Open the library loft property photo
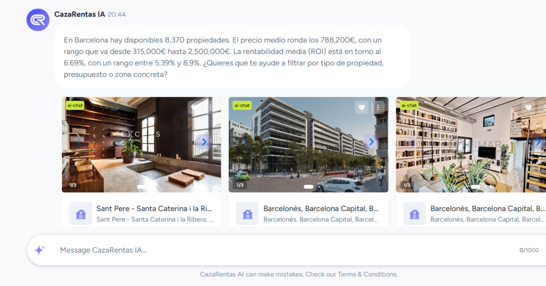 [471, 145]
